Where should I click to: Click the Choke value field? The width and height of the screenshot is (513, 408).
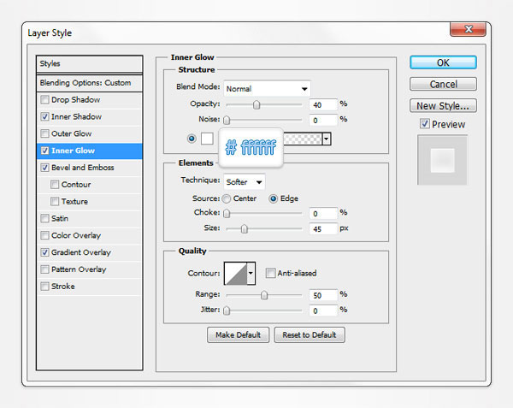(x=323, y=213)
